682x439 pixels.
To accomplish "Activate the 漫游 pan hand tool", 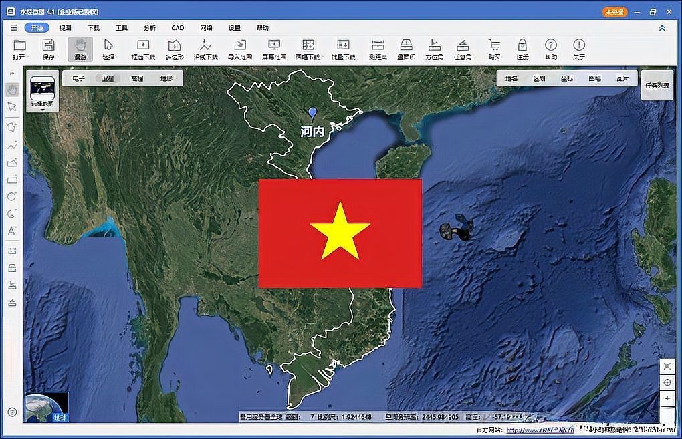I will [80, 45].
